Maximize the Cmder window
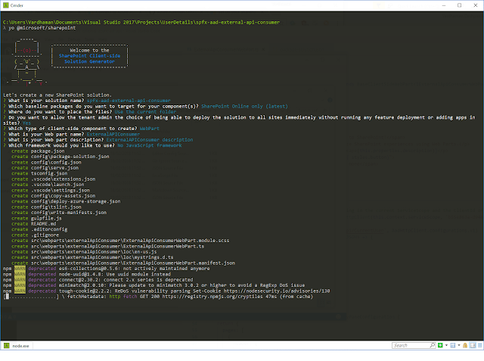The height and width of the screenshot is (361, 484). tap(460, 5)
